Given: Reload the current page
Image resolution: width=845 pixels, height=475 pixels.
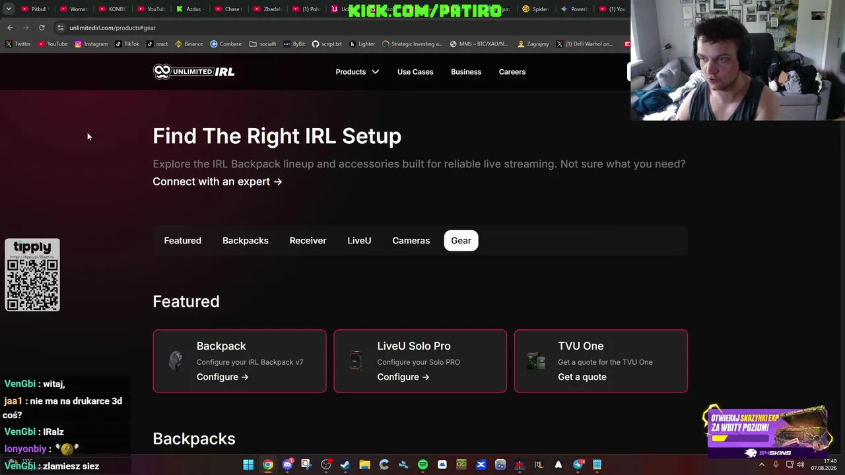Looking at the screenshot, I should coord(42,28).
